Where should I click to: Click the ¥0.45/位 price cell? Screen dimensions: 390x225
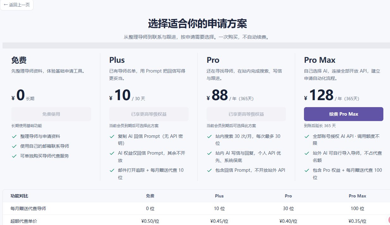[x=219, y=221]
